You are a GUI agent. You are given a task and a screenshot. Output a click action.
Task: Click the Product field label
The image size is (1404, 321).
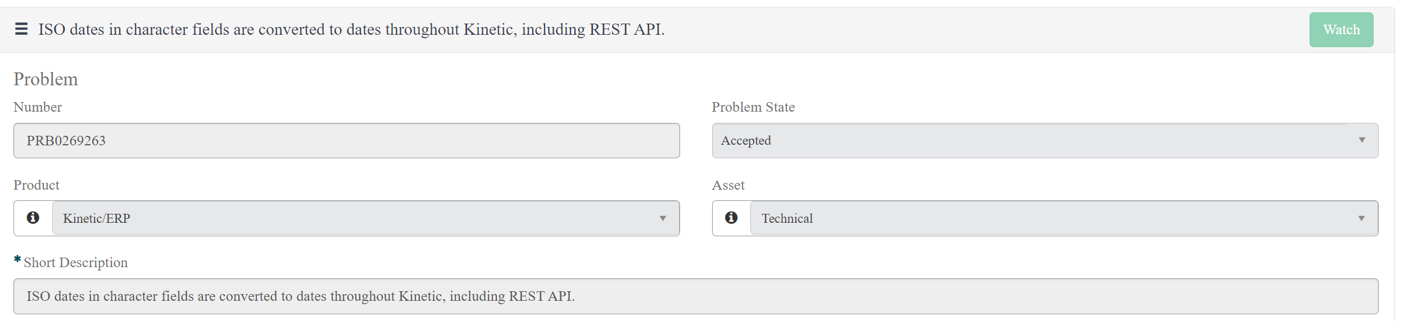click(37, 185)
